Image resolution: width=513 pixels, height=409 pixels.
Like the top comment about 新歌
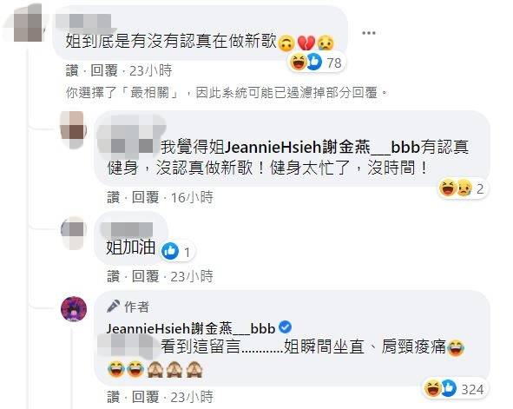click(x=72, y=70)
